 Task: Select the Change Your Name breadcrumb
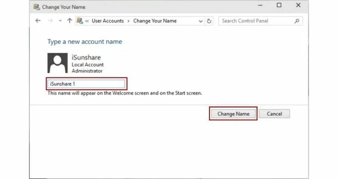click(155, 21)
